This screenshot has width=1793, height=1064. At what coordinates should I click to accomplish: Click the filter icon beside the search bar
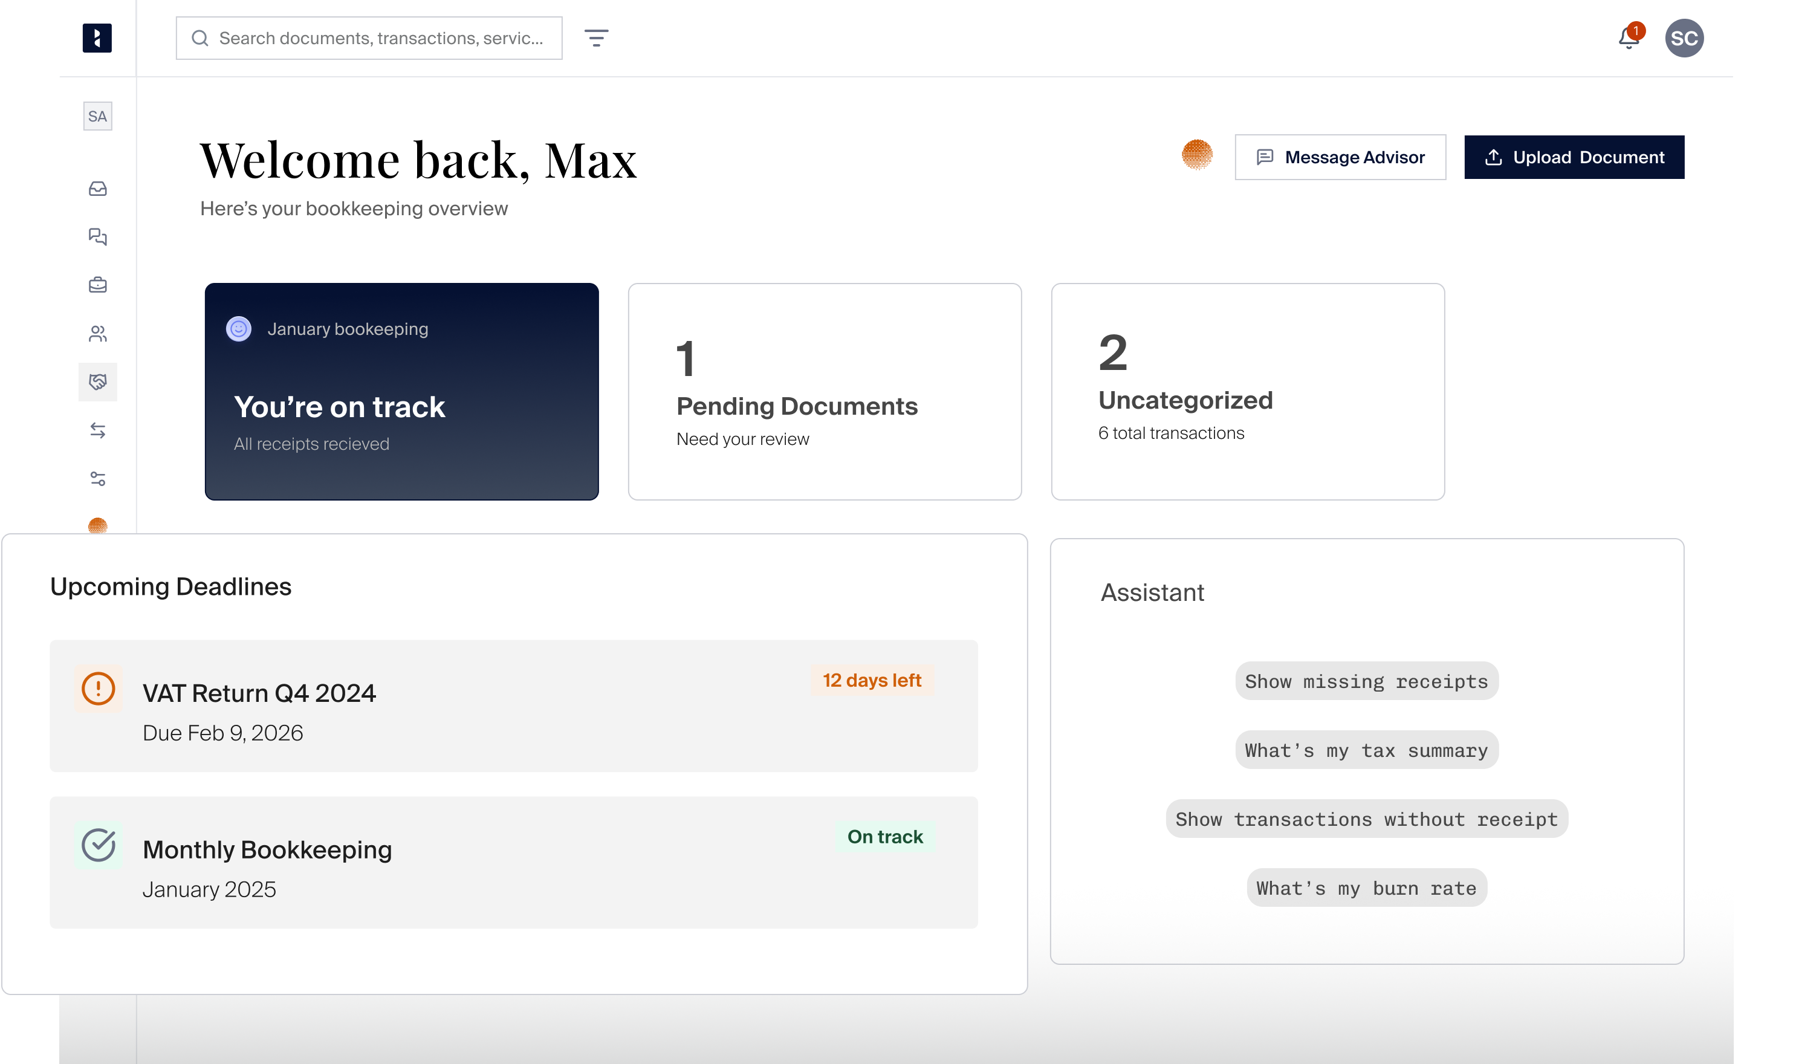pyautogui.click(x=598, y=38)
